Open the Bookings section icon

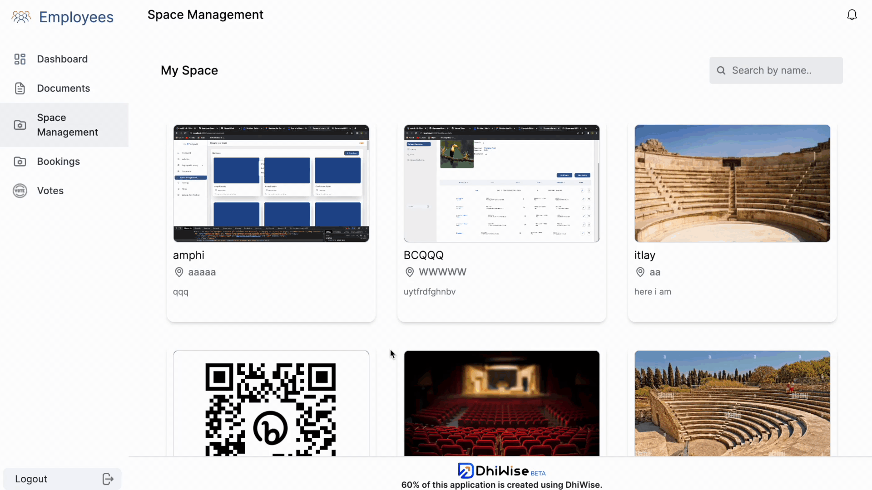[20, 161]
